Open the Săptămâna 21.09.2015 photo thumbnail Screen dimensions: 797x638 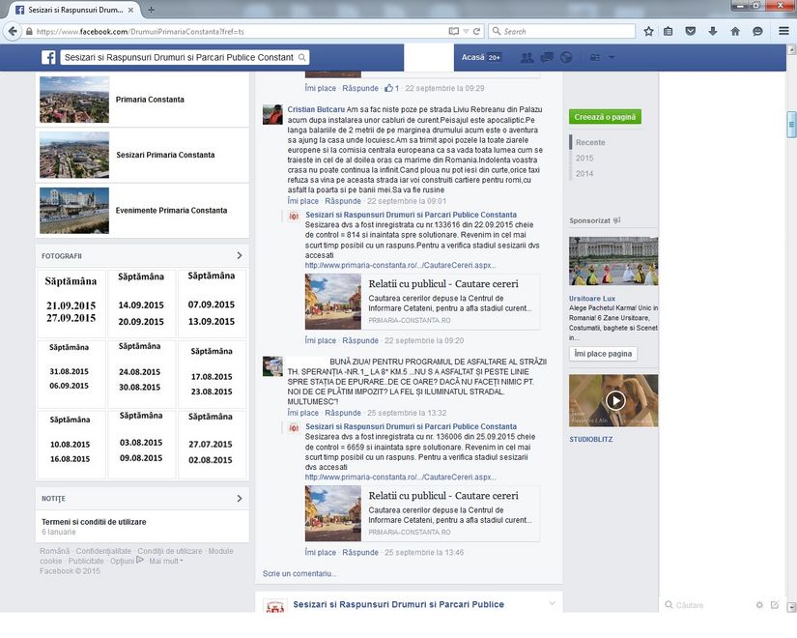click(x=71, y=302)
